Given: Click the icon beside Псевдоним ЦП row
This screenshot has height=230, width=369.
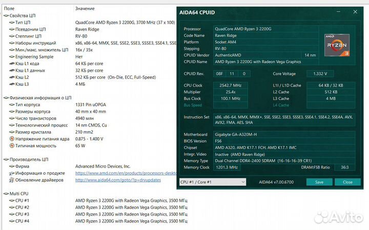Looking at the screenshot, I should [12, 29].
